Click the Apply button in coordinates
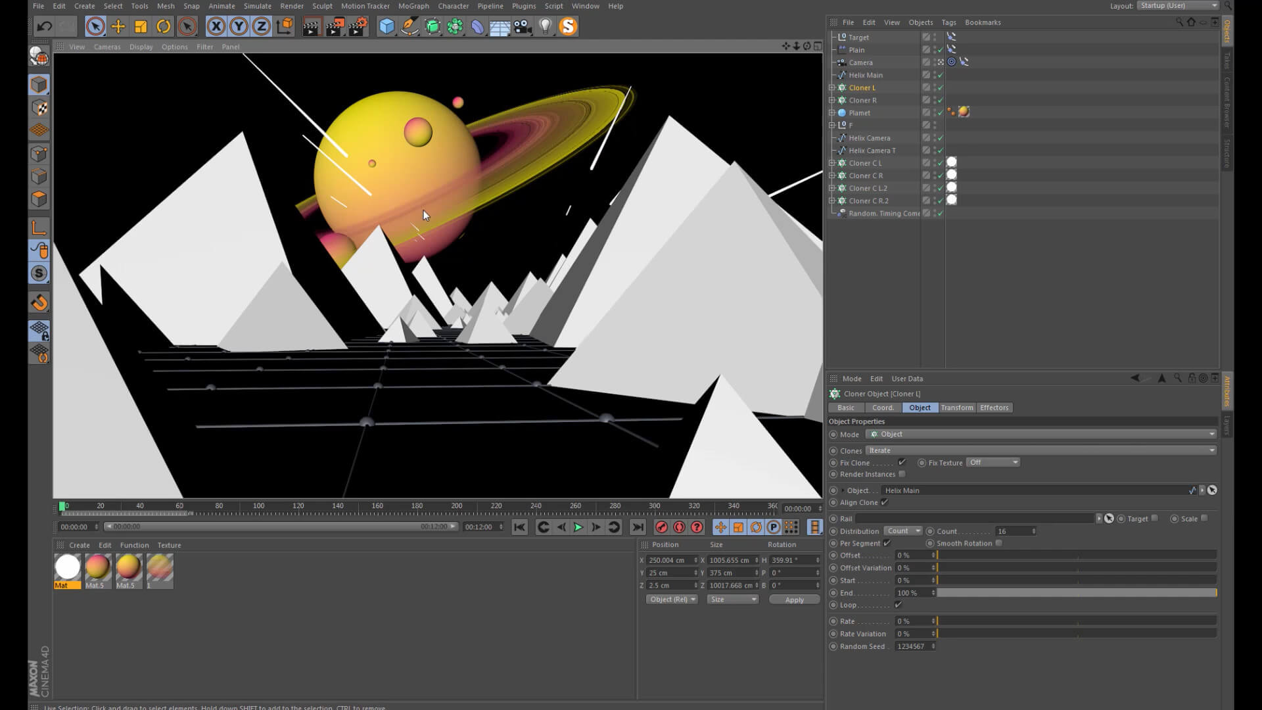 point(794,600)
